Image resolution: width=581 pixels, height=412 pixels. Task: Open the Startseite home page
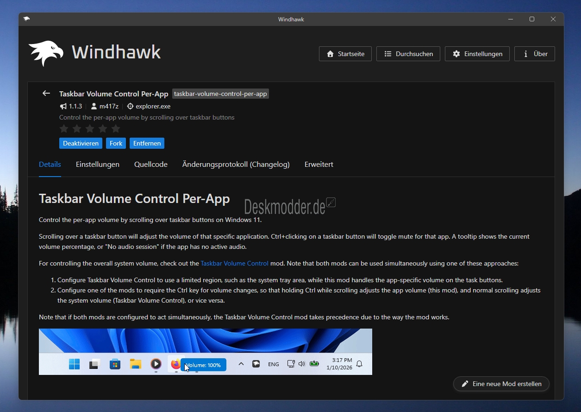pos(345,54)
